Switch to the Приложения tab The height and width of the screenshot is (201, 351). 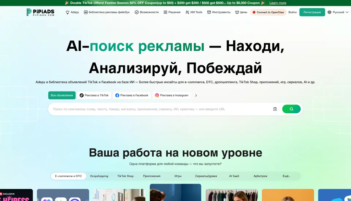click(152, 176)
